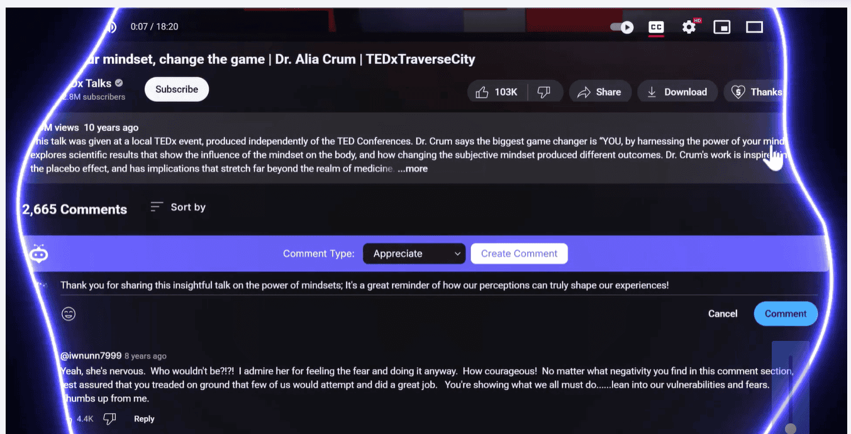851x434 pixels.
Task: Click the Thanks heart-dollar button
Action: coord(756,92)
